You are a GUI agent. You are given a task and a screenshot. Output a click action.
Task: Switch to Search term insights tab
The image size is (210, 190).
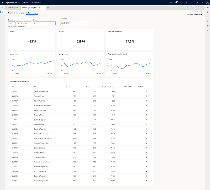point(16,13)
